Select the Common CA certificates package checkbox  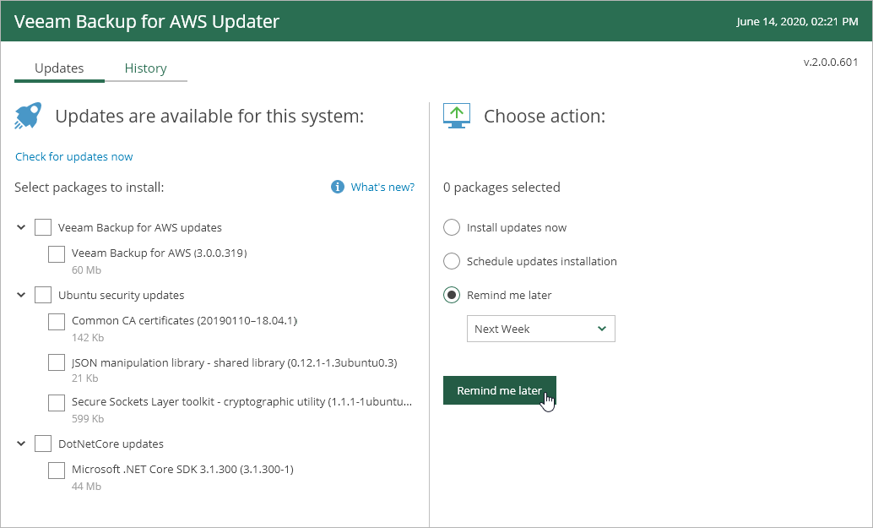[x=57, y=321]
